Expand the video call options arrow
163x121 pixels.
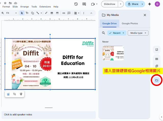pyautogui.click(x=97, y=4)
